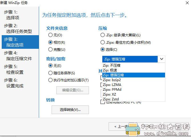Screen dimensions: 191x137
Task: Pick highlighted Zip: 增强压缩 list item
Action: point(134,75)
